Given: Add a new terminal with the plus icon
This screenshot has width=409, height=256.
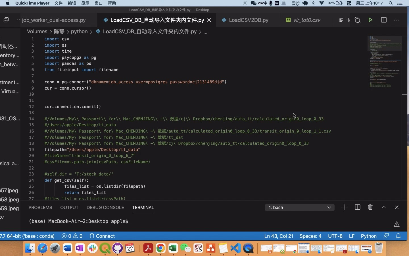Looking at the screenshot, I should [344, 207].
